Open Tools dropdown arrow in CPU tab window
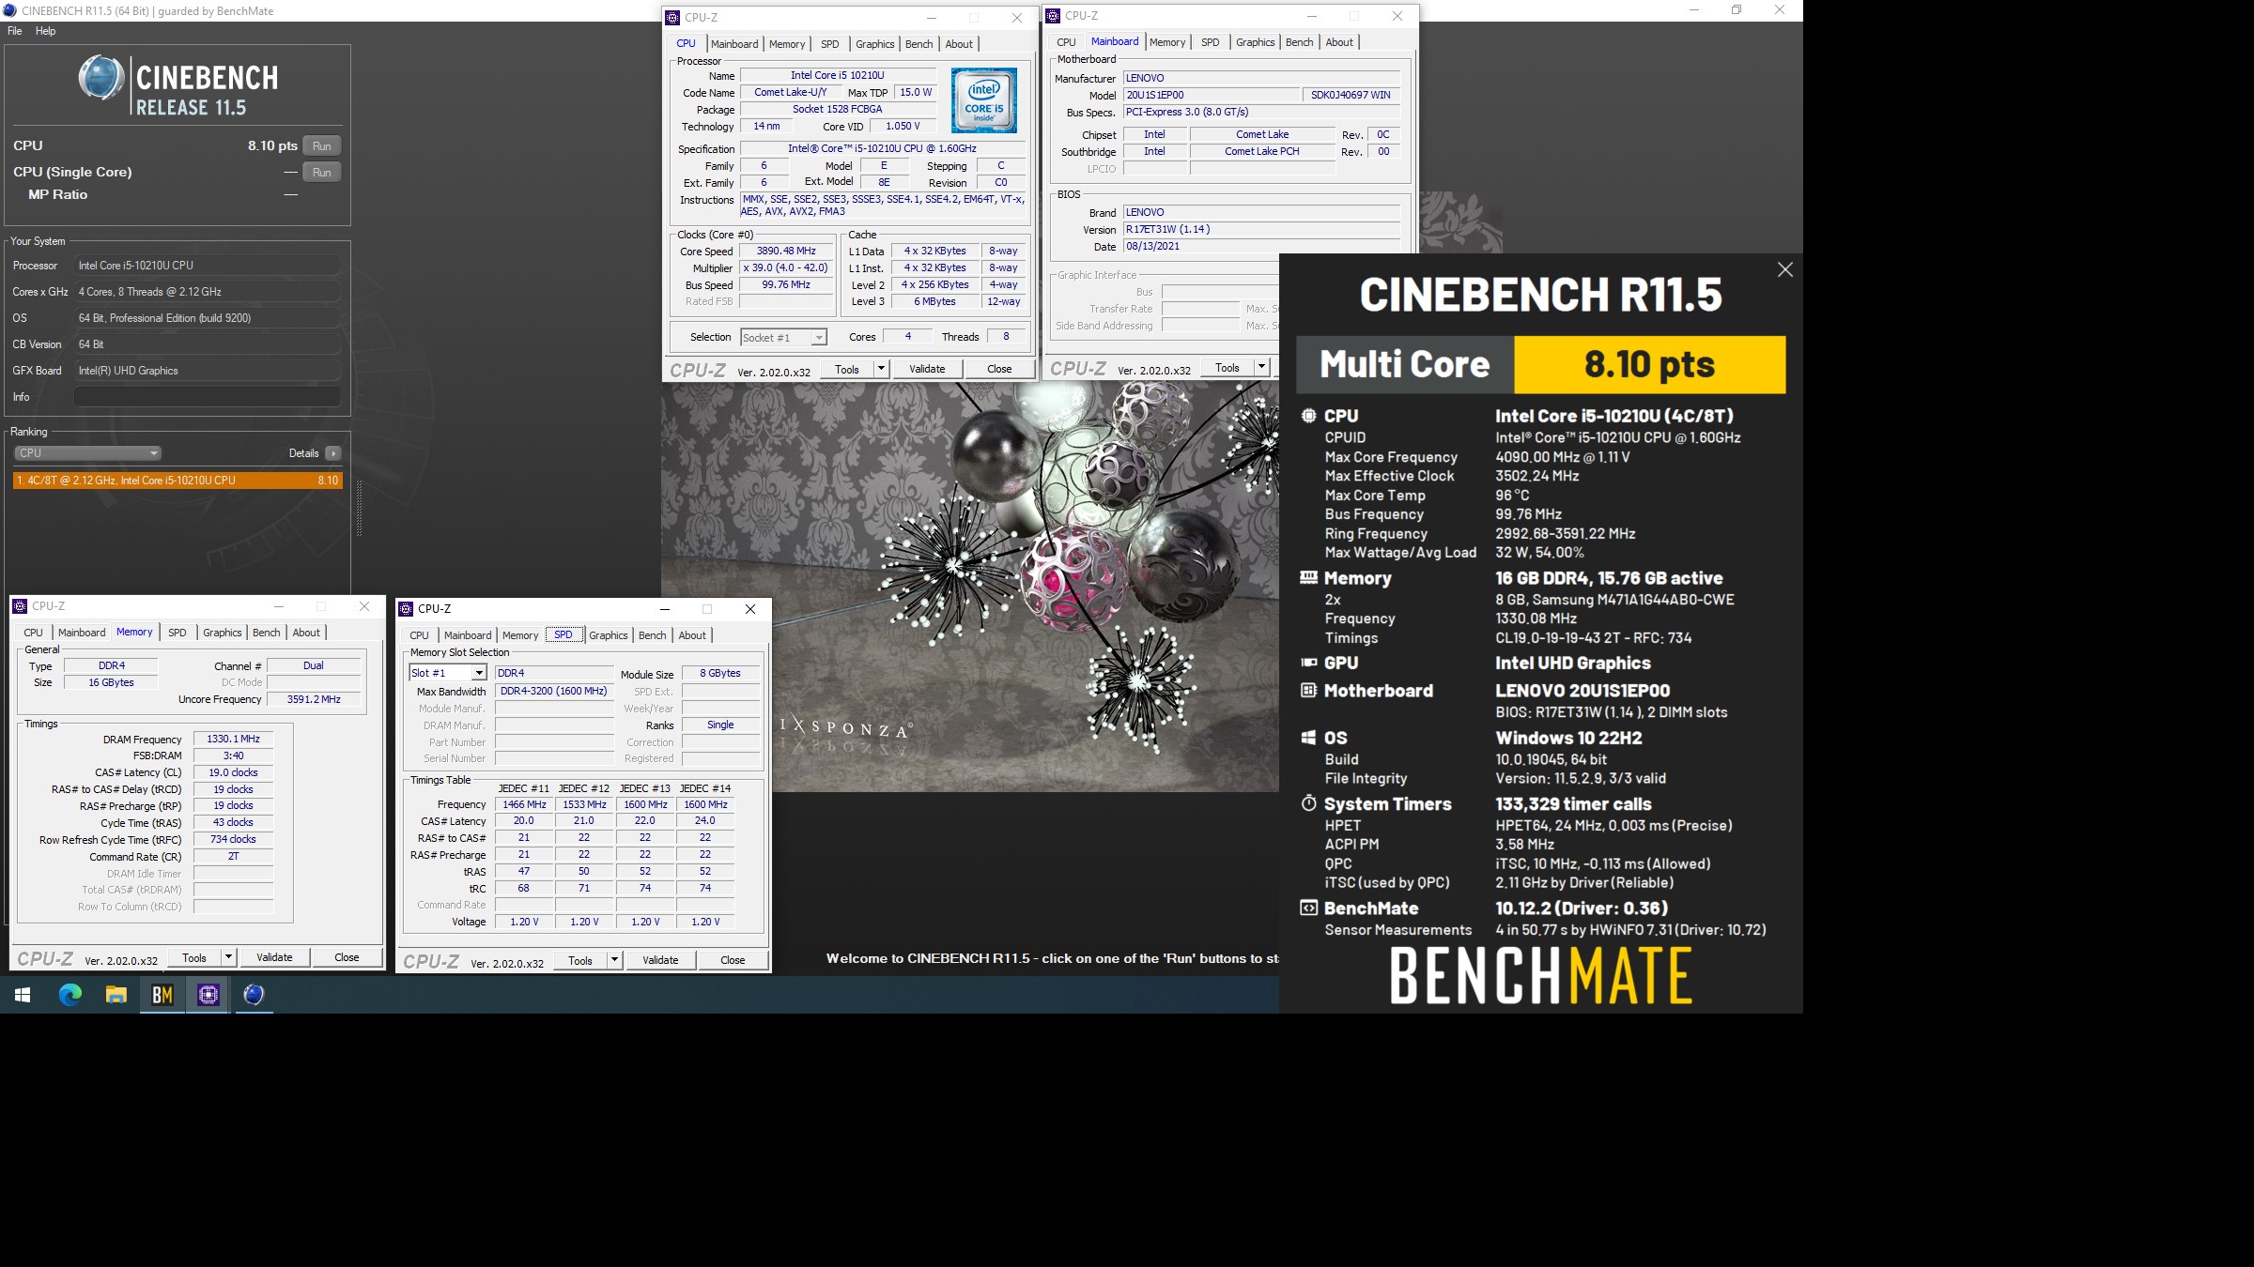 [x=881, y=369]
